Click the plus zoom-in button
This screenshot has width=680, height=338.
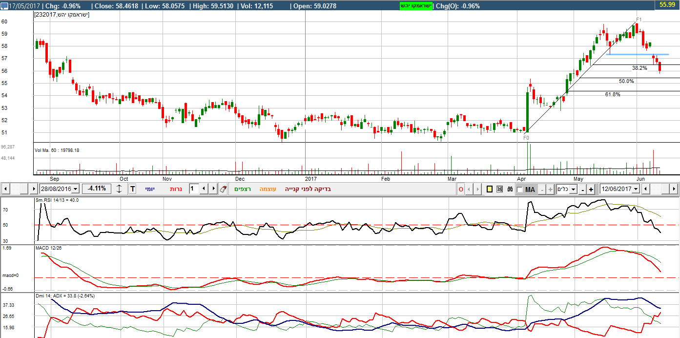pos(591,189)
